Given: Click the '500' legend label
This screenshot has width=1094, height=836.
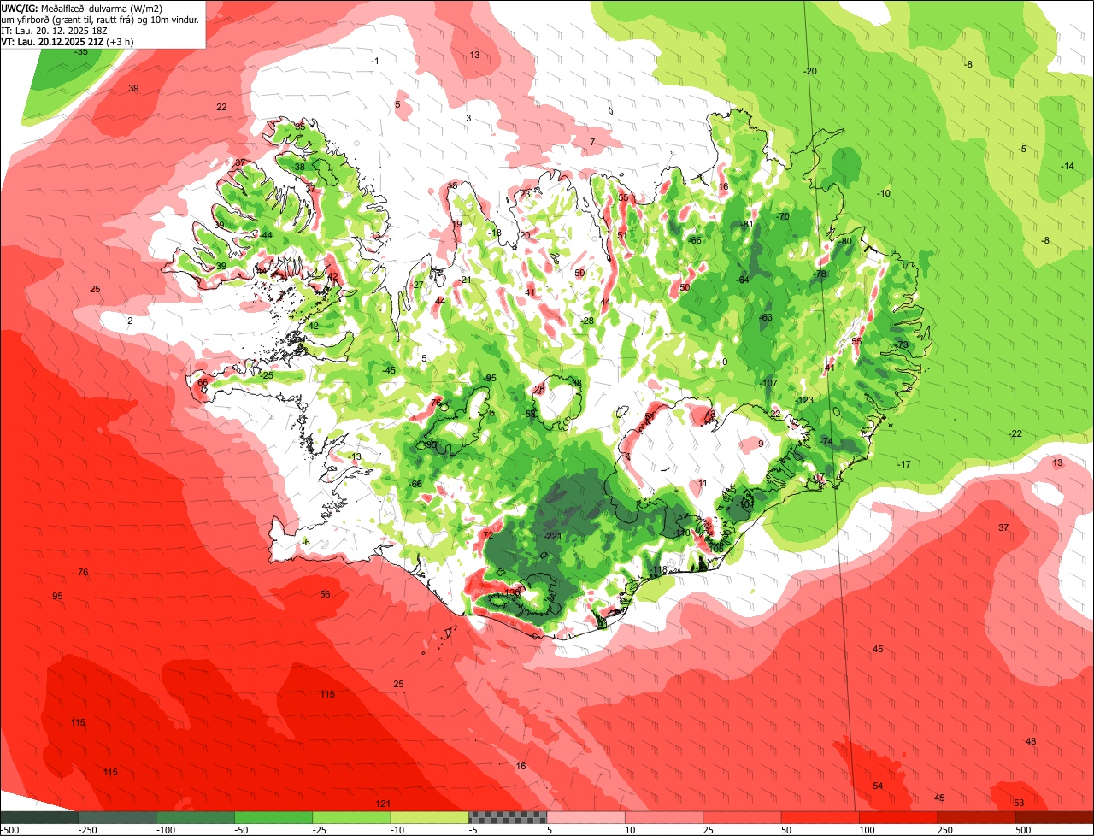Looking at the screenshot, I should coord(1024,830).
